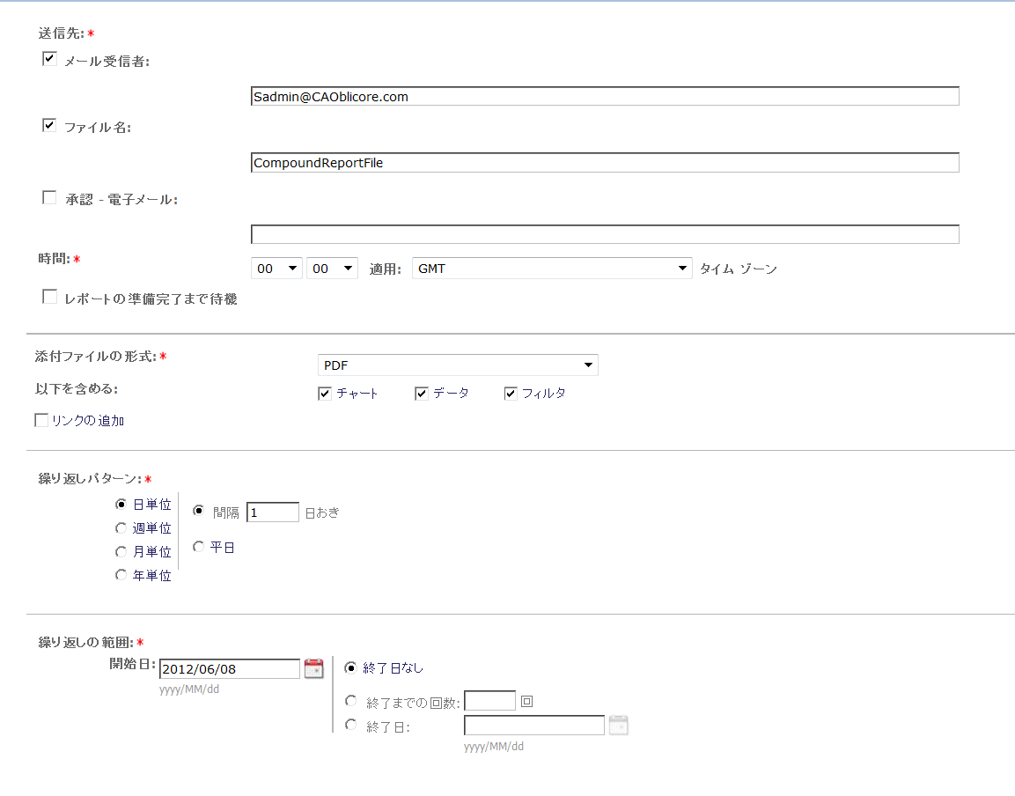Click the empty approval email input field

coord(605,234)
